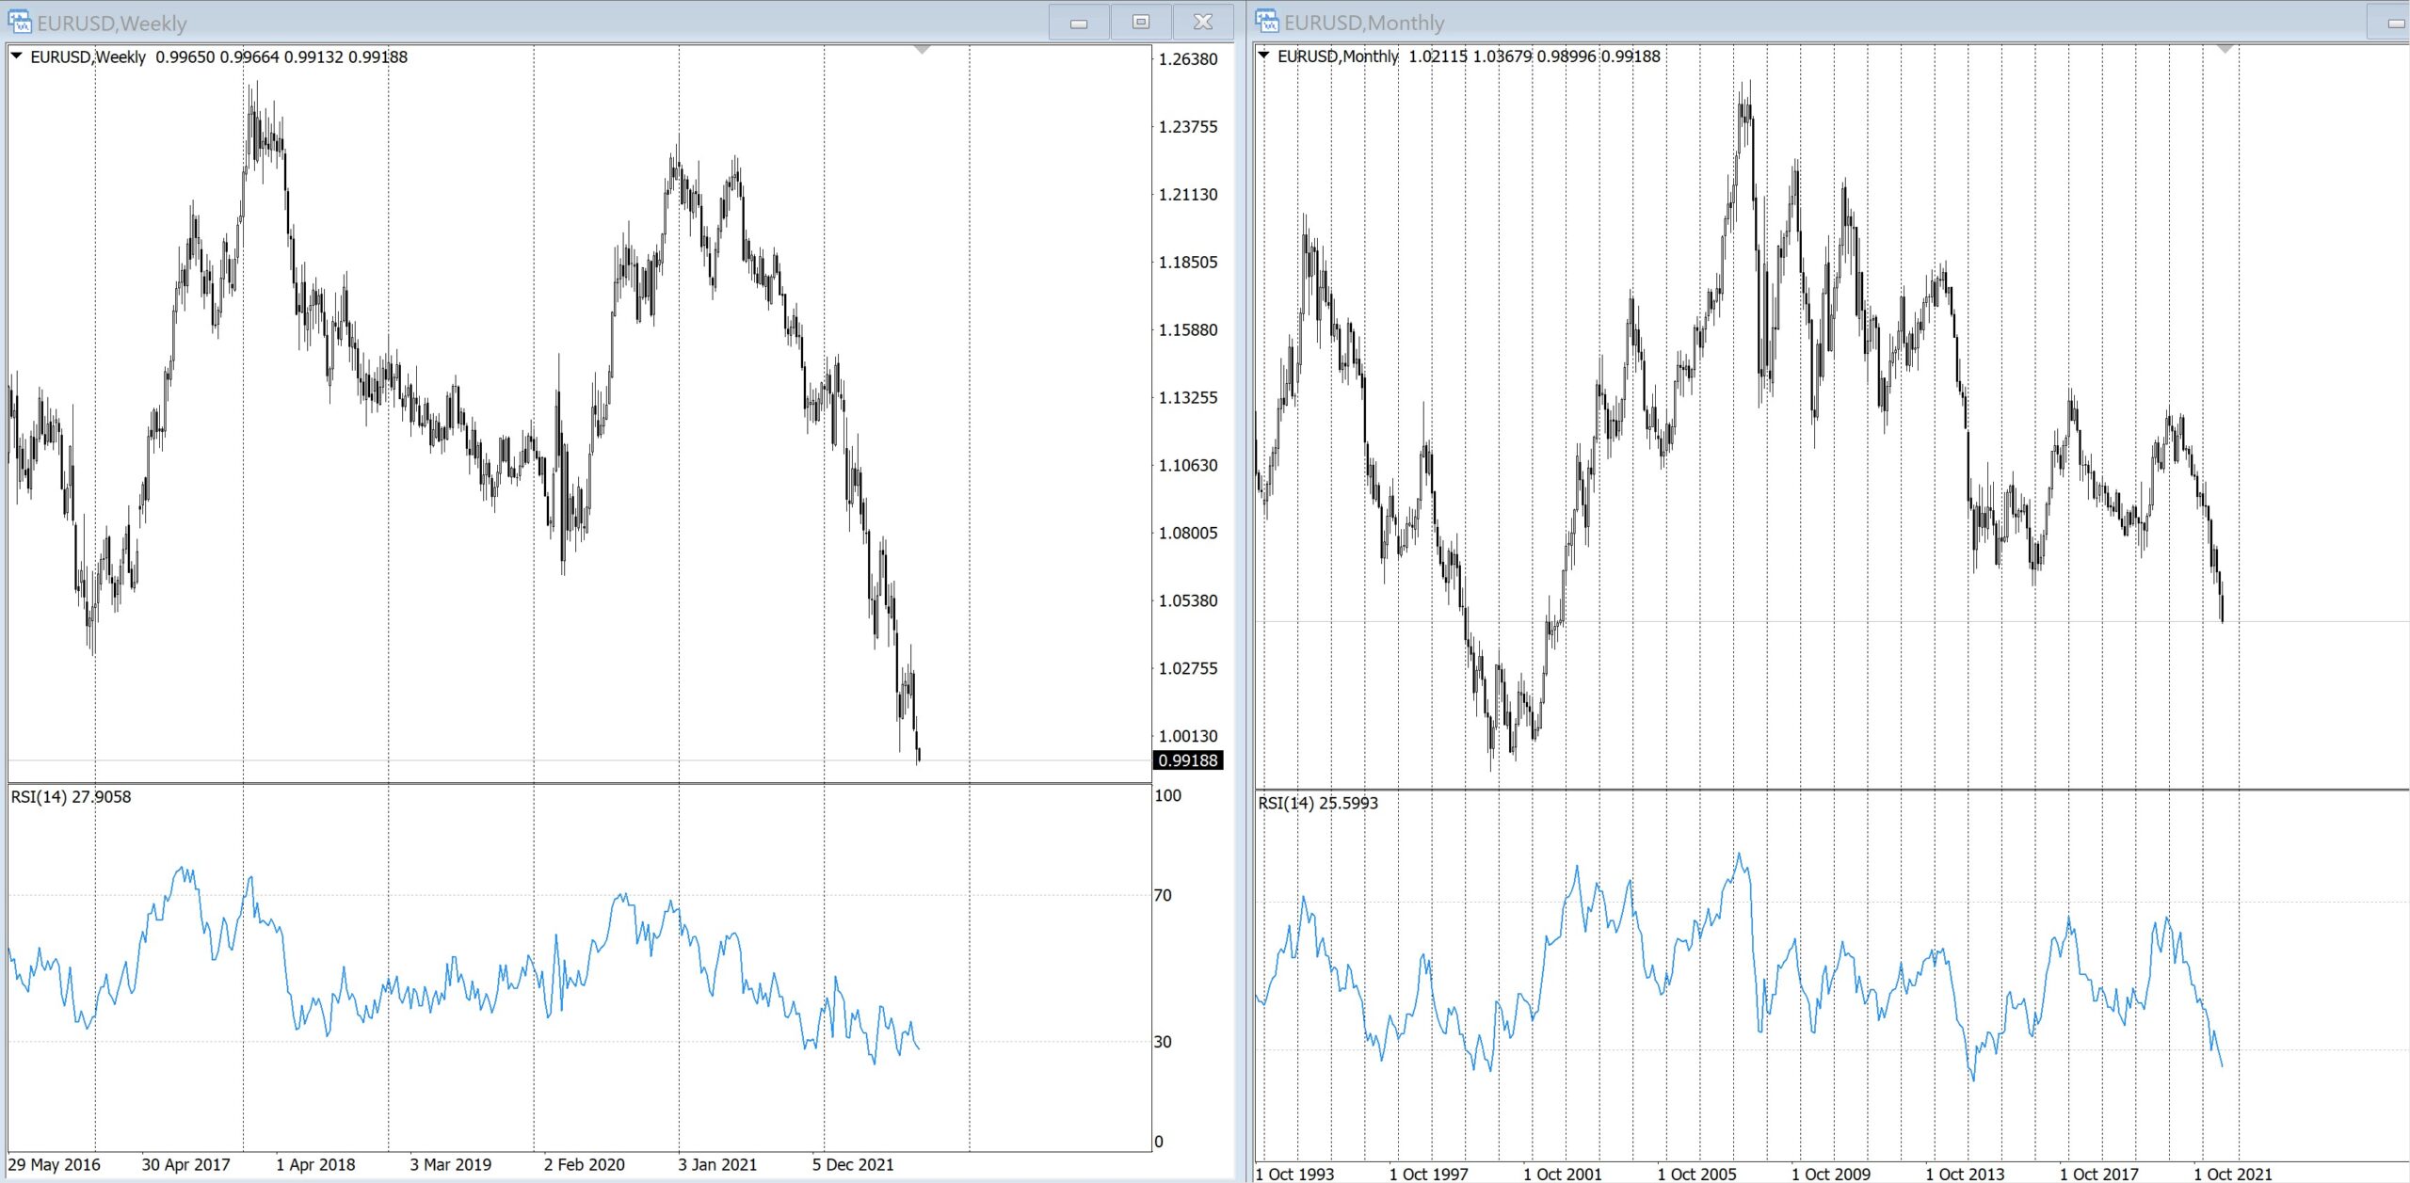Maximize the EURUSD,Weekly chart window
The image size is (2410, 1183).
[1141, 23]
